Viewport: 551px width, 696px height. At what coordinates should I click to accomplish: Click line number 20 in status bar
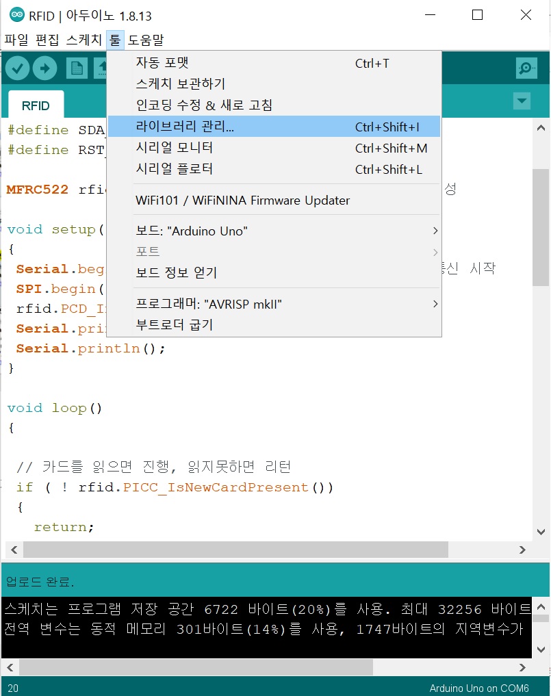click(x=13, y=688)
